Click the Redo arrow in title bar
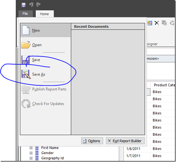176x162 pixels. (38, 5)
